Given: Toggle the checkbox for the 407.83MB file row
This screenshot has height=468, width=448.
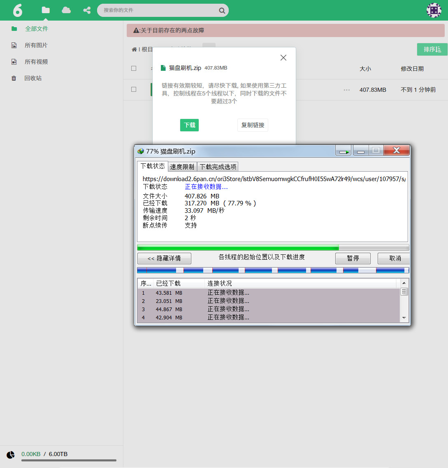Looking at the screenshot, I should (x=134, y=89).
